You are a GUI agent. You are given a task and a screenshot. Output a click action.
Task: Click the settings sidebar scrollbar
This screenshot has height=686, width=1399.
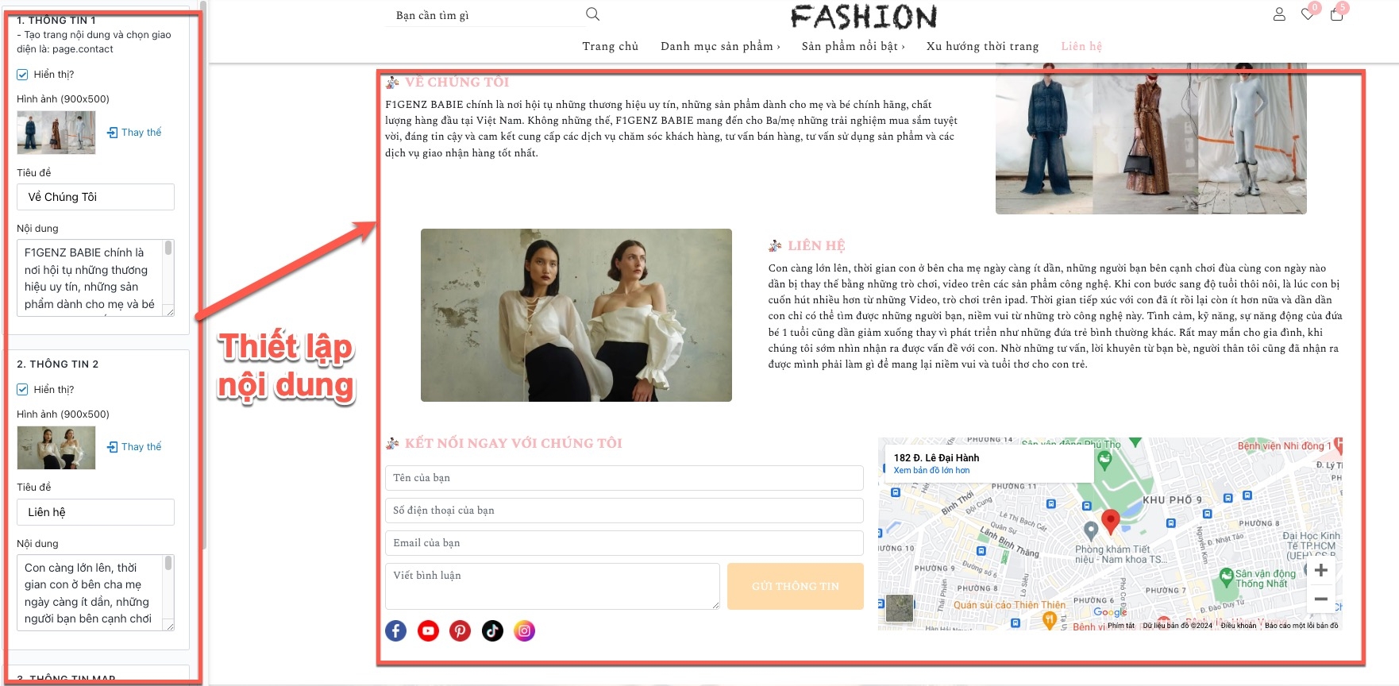pos(205,274)
